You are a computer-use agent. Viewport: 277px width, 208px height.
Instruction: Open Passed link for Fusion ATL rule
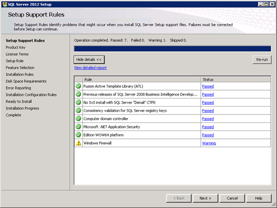[x=208, y=86]
